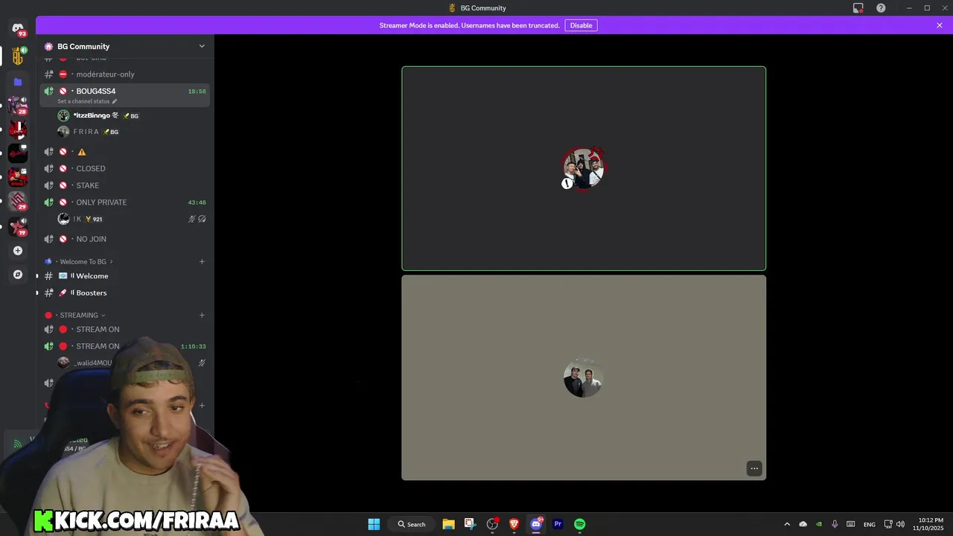Collapse Welcome To BG category
This screenshot has width=953, height=536.
[83, 261]
